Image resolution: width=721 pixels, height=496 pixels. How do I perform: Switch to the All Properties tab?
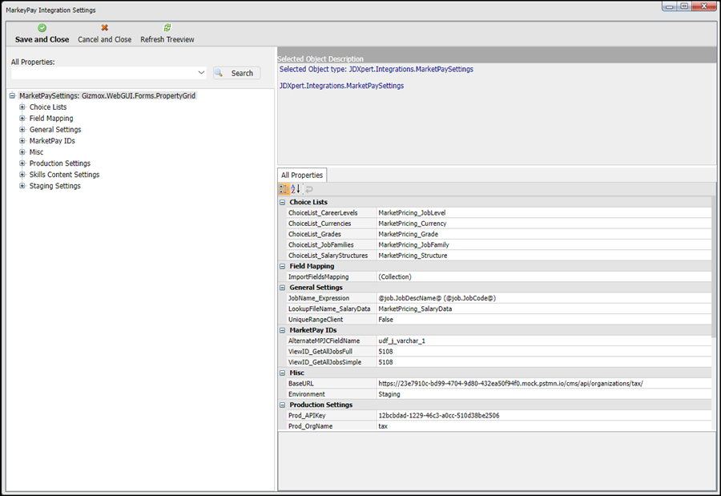[302, 175]
